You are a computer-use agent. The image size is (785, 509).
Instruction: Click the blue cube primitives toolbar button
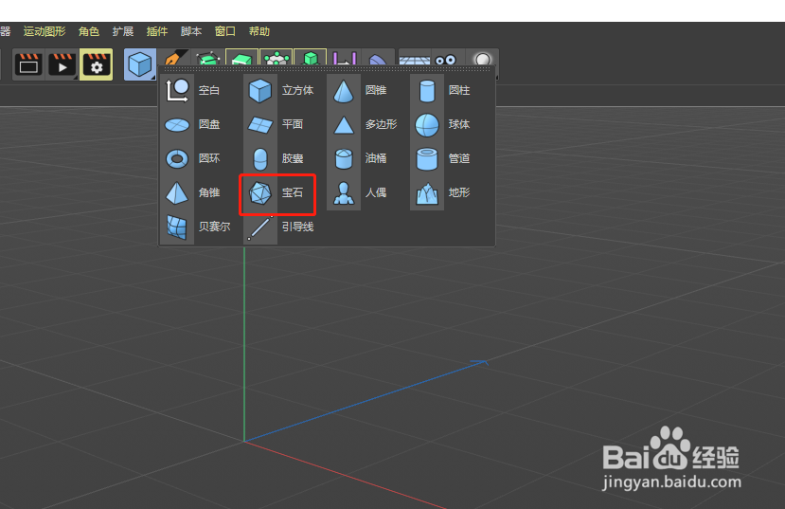click(140, 64)
